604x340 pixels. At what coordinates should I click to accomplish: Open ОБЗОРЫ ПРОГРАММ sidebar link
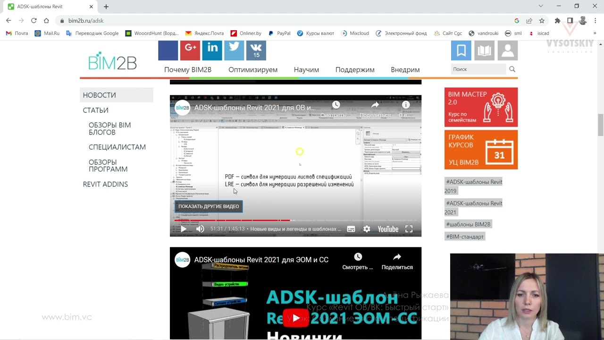(108, 165)
